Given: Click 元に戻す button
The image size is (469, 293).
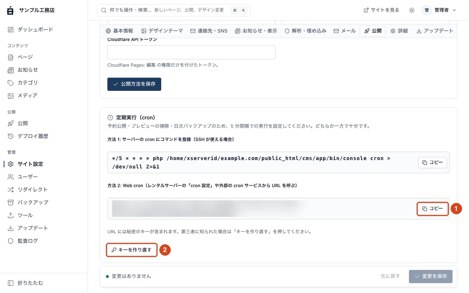Looking at the screenshot, I should tap(390, 277).
